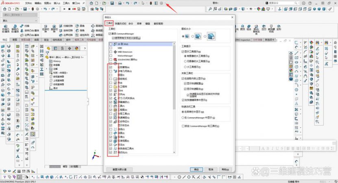The width and height of the screenshot is (338, 183).
Task: Click the 确定 button in the dialog
Action: [x=196, y=170]
